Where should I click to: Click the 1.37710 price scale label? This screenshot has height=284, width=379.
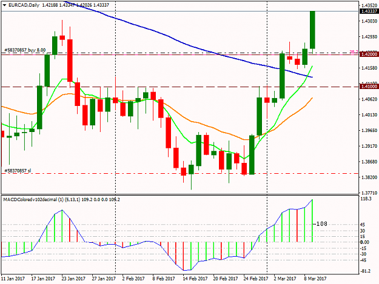[369, 193]
